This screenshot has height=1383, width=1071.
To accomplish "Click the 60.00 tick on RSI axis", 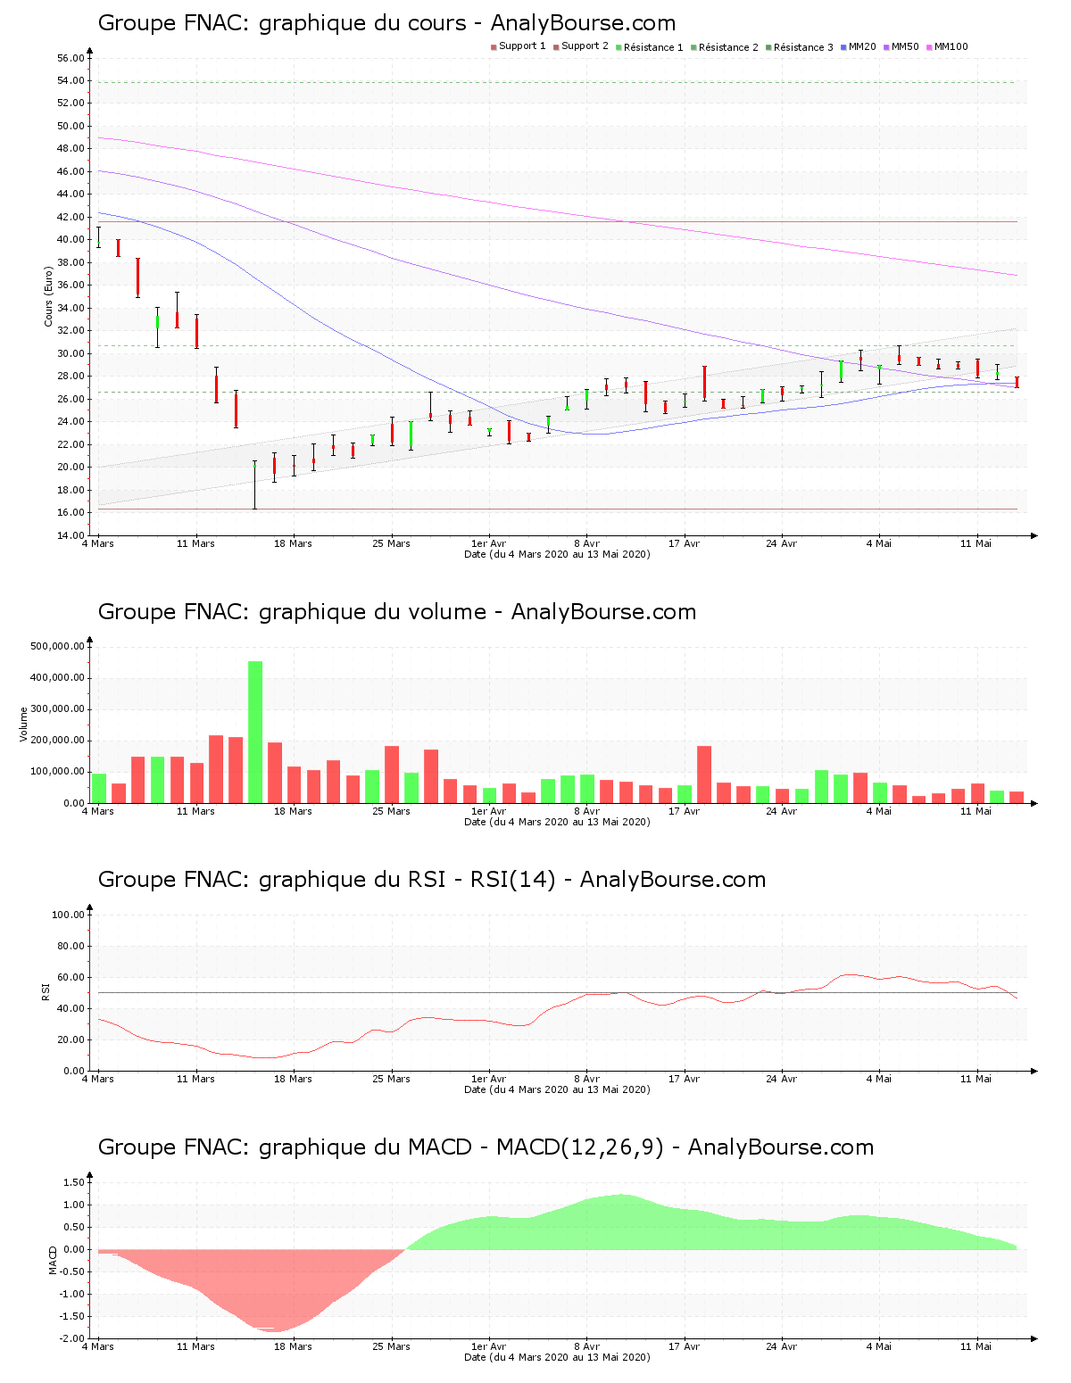I will coord(71,977).
